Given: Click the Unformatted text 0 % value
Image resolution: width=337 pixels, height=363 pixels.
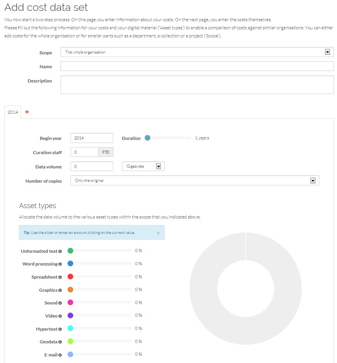Looking at the screenshot, I should click(x=138, y=250).
